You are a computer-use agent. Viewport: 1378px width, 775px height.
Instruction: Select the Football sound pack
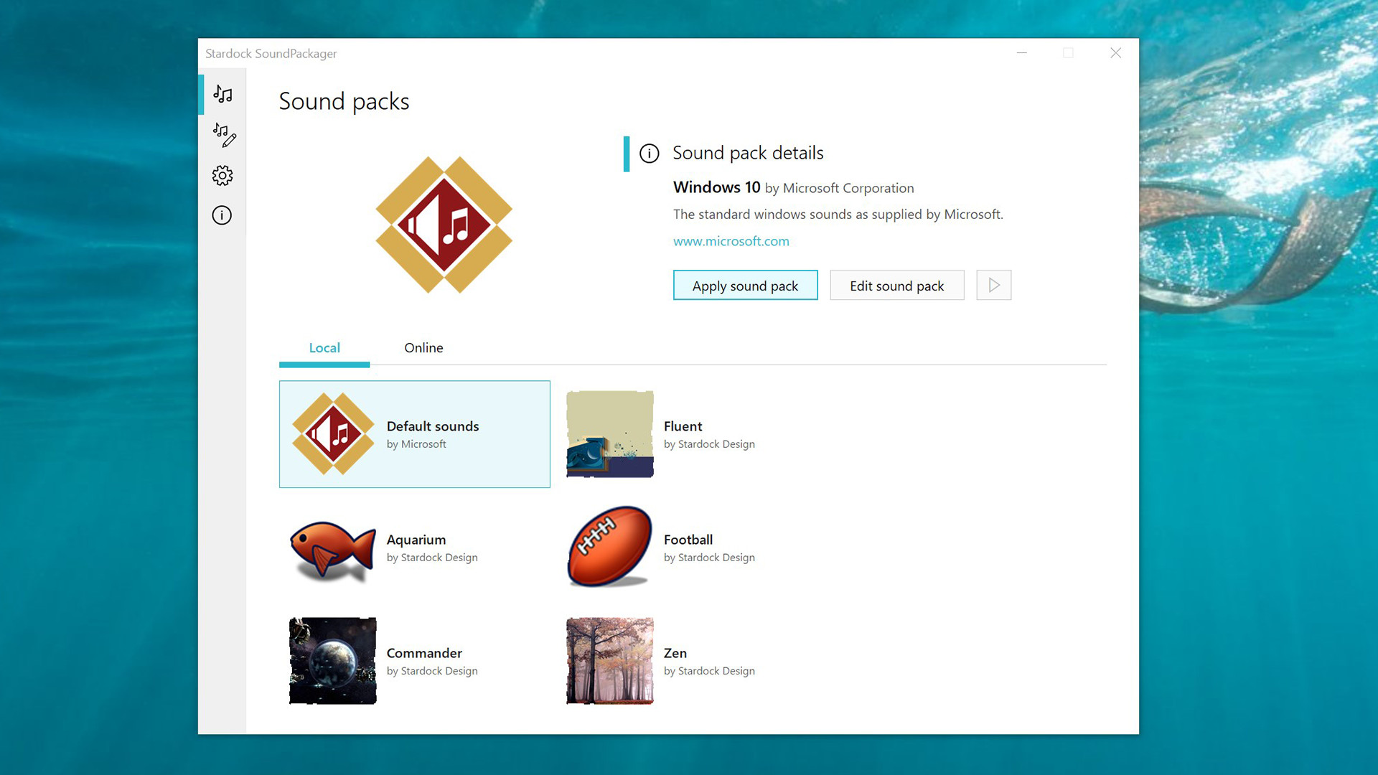pos(688,546)
